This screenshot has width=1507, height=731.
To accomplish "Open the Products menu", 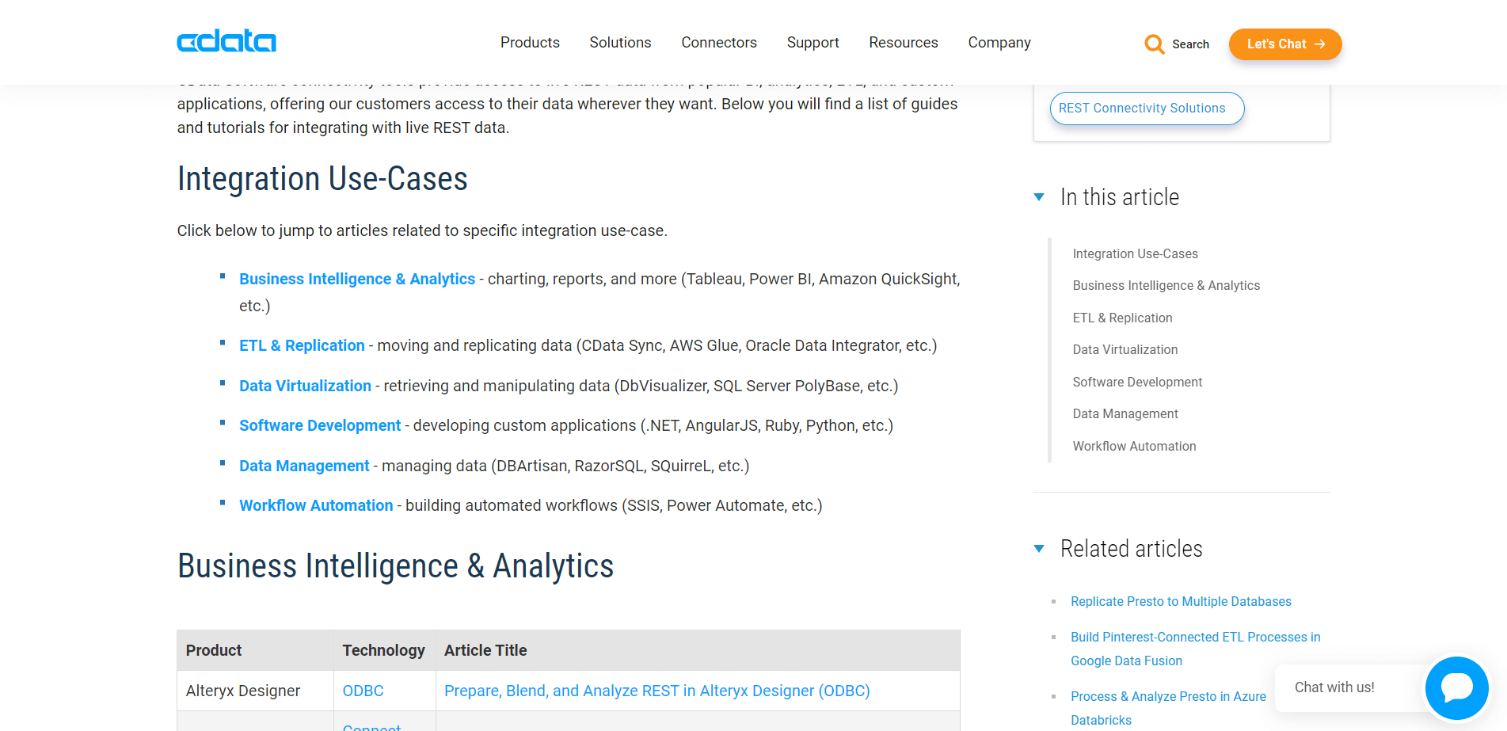I will coord(530,43).
